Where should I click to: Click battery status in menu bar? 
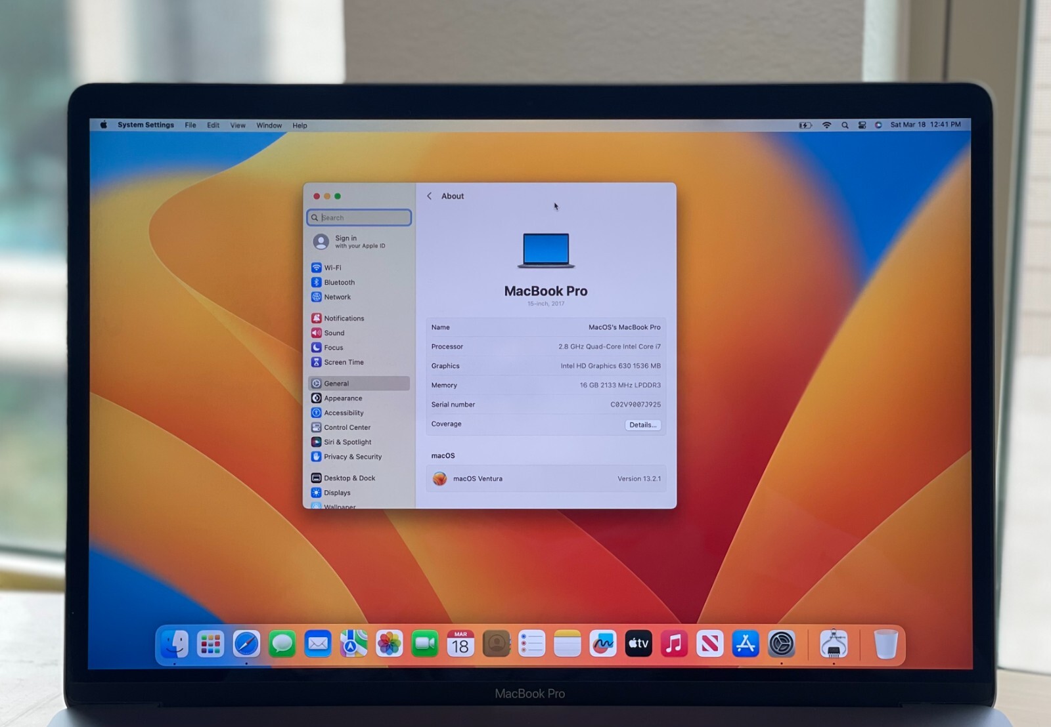tap(805, 125)
